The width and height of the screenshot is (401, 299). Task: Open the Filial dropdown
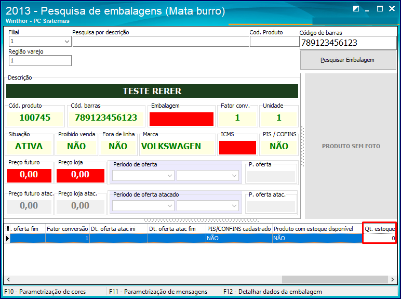click(67, 42)
